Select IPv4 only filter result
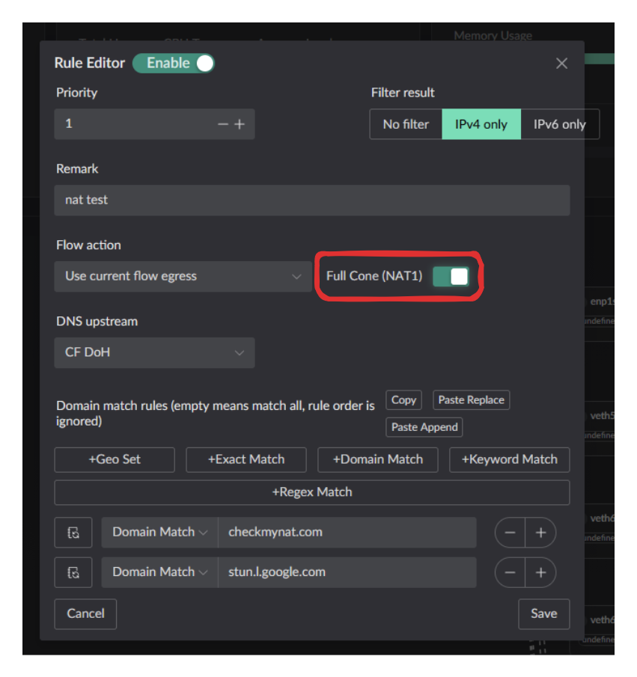This screenshot has width=637, height=677. click(481, 124)
